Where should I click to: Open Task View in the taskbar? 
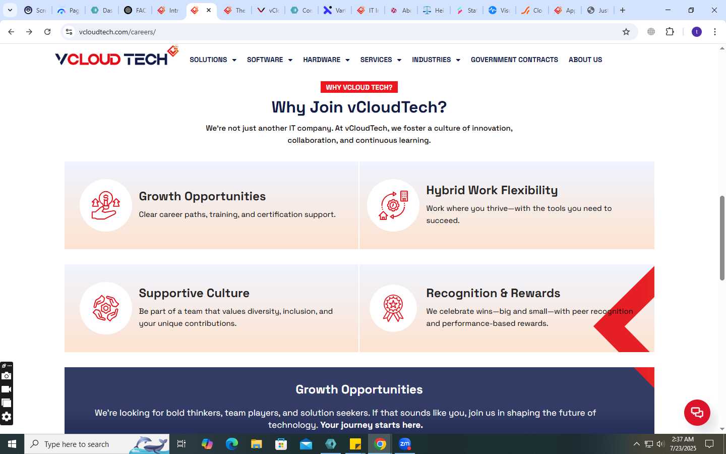click(x=181, y=444)
